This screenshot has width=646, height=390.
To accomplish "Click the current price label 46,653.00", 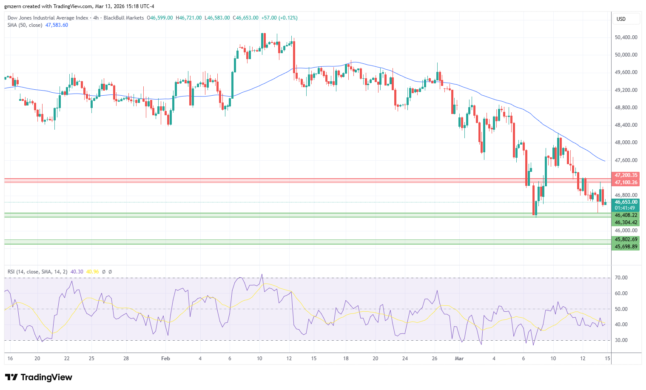I will click(626, 202).
